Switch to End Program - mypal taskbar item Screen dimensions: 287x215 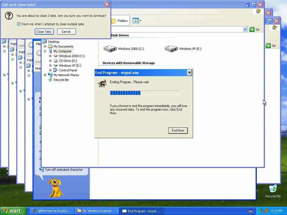coord(141,211)
